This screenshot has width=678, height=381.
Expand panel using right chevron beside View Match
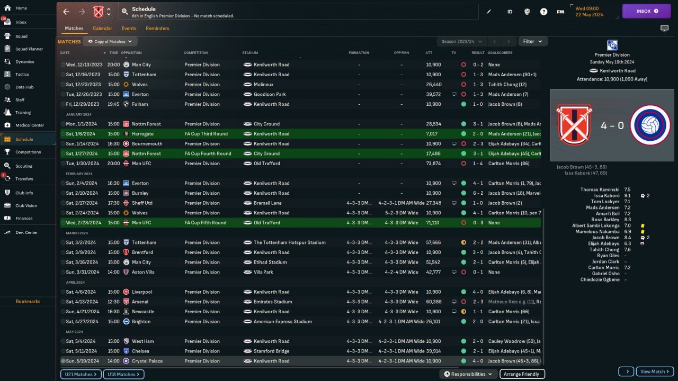click(626, 371)
